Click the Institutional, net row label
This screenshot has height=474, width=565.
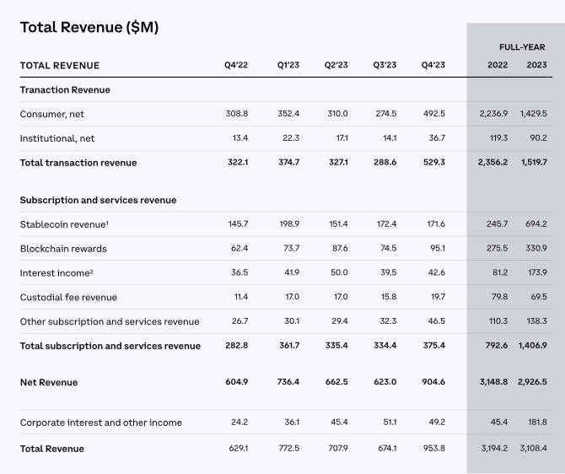click(57, 138)
